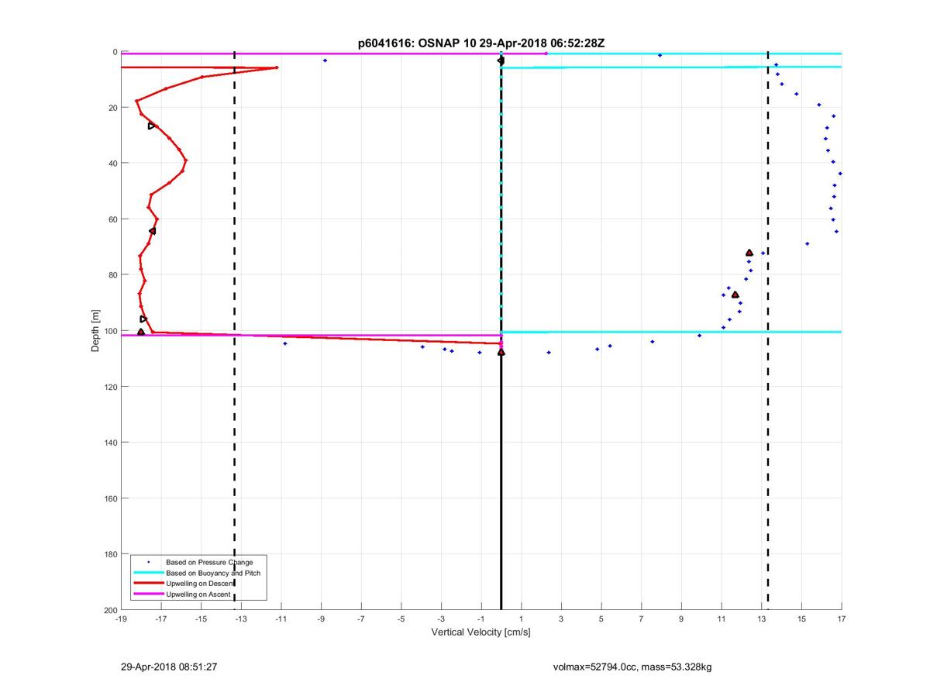The width and height of the screenshot is (930, 686).
Task: Select legend entry 'Upwelling on Ascent'
Action: coord(198,594)
